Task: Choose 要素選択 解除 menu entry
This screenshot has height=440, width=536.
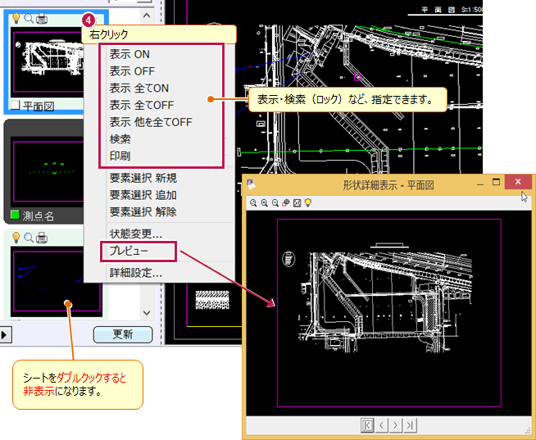Action: [x=143, y=212]
